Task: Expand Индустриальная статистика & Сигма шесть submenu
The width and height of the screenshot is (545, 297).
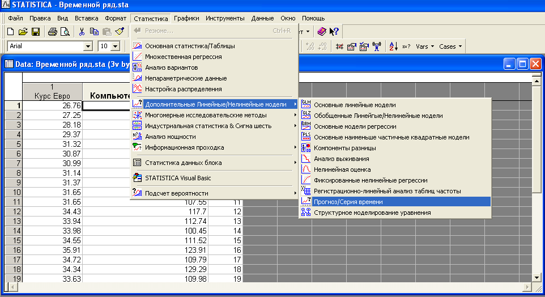Action: (x=215, y=126)
